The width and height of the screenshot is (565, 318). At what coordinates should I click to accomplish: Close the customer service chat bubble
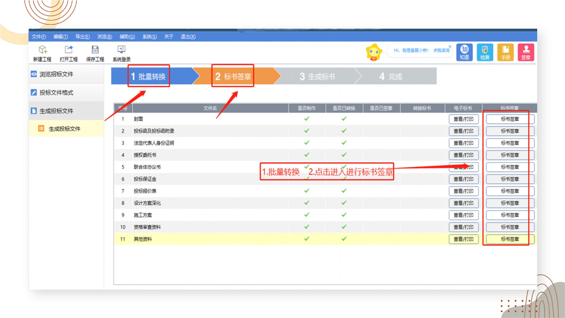tap(450, 46)
